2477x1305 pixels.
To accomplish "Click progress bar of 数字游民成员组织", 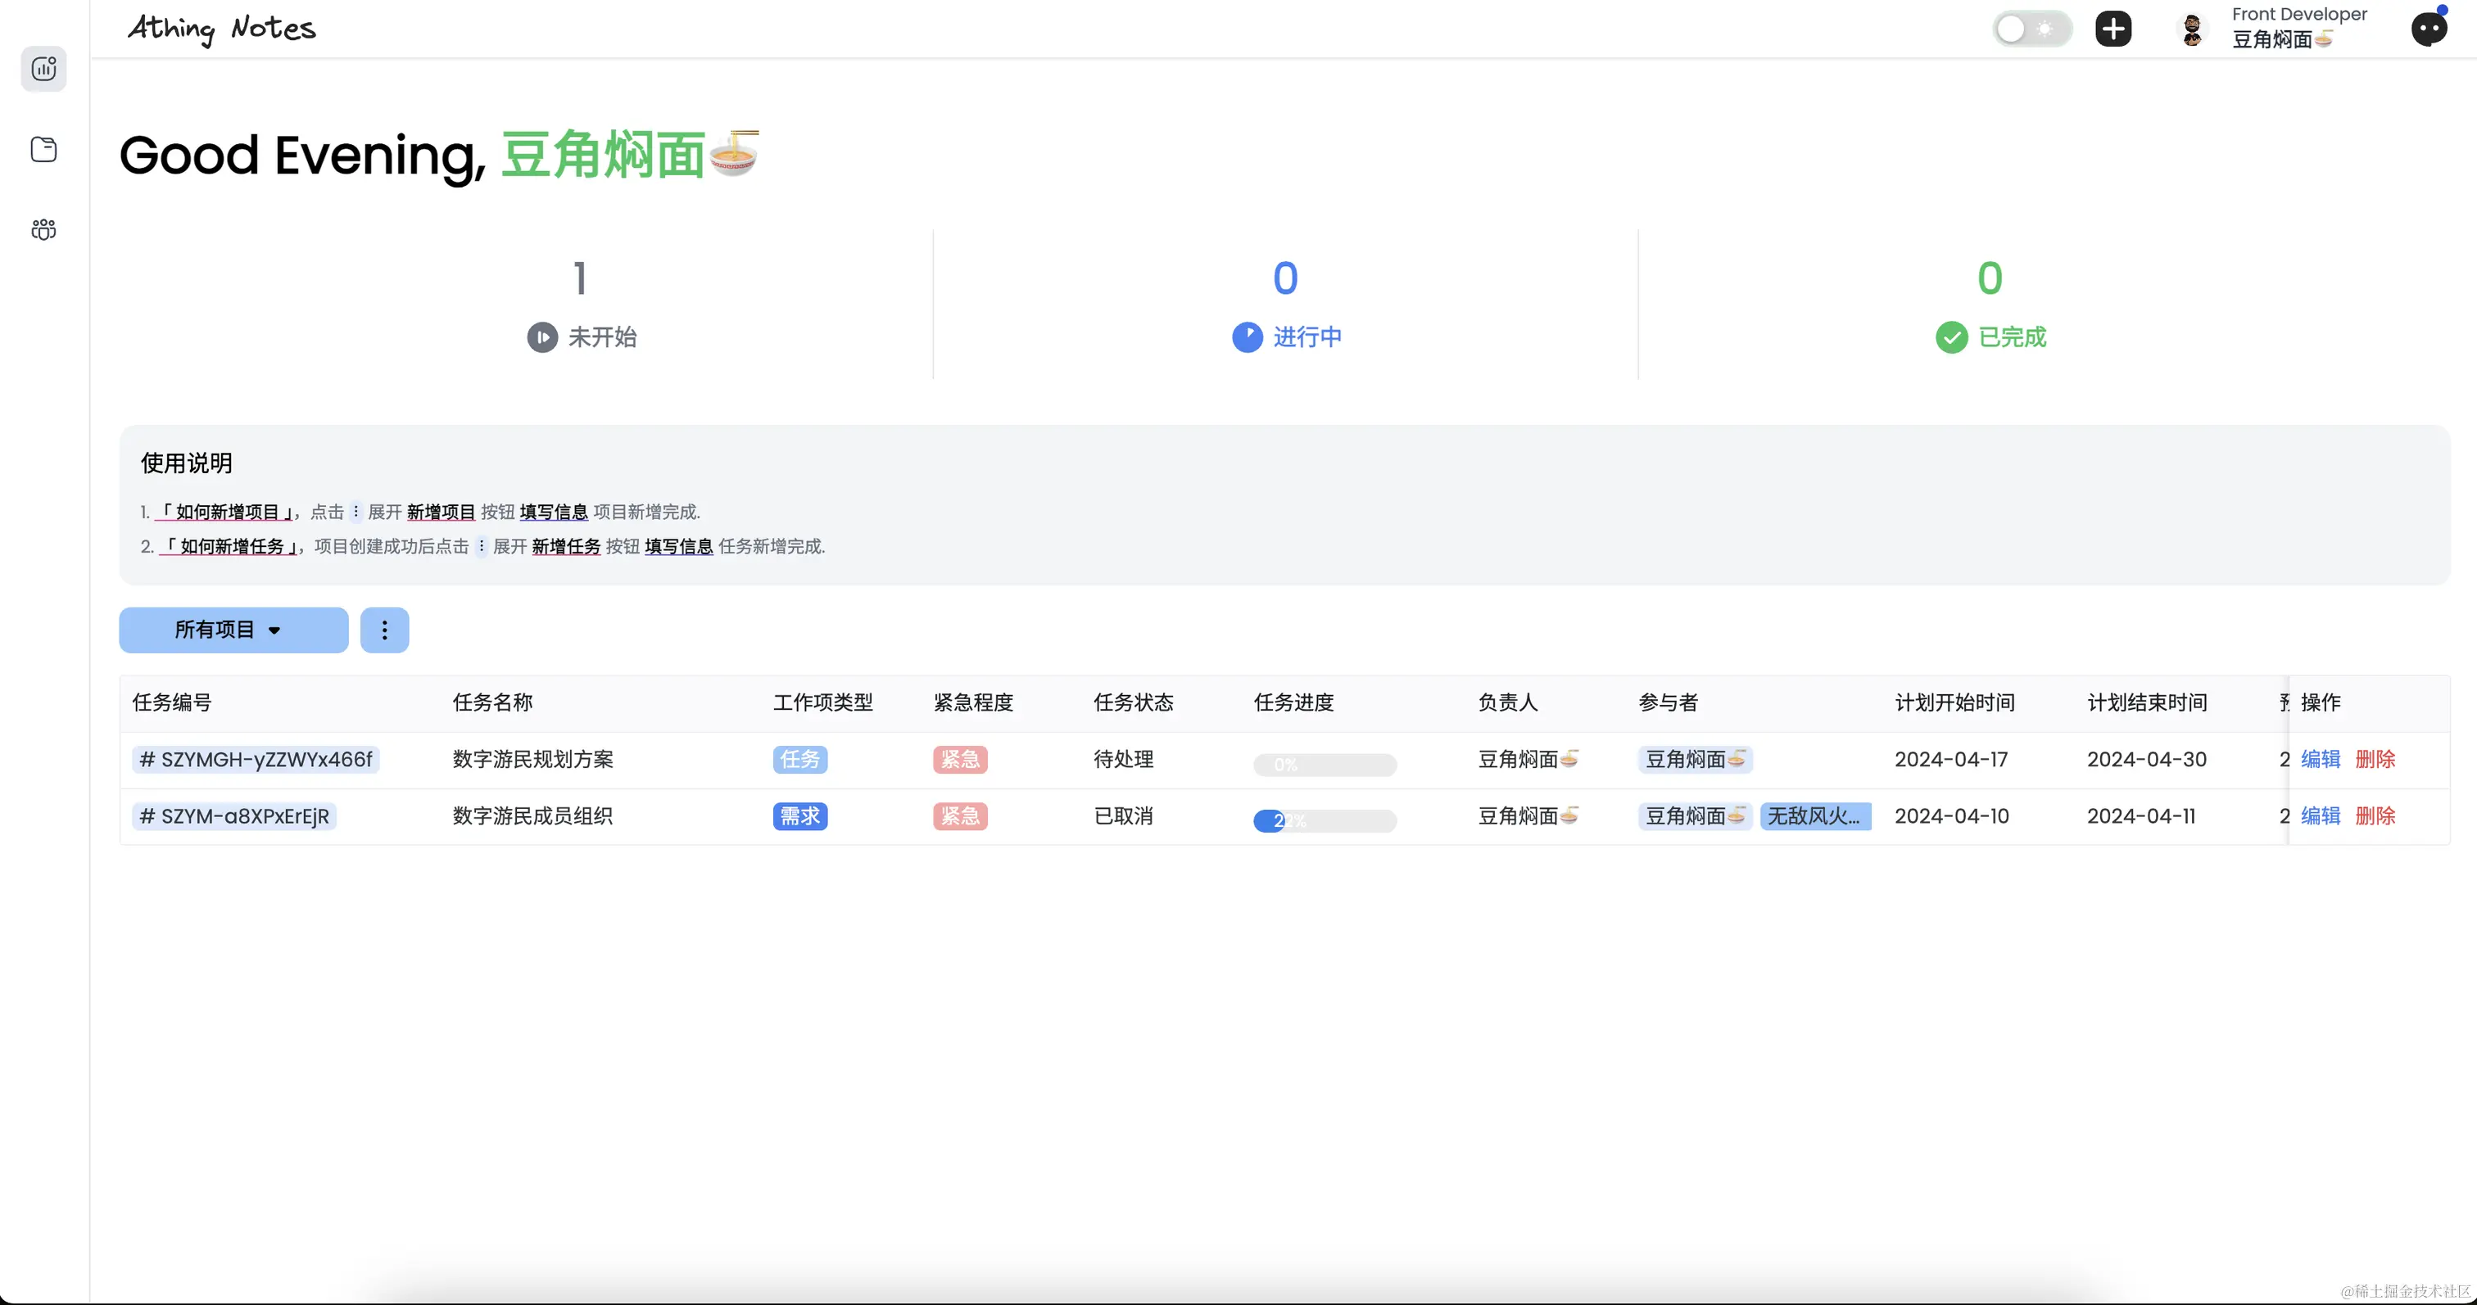I will click(x=1324, y=820).
